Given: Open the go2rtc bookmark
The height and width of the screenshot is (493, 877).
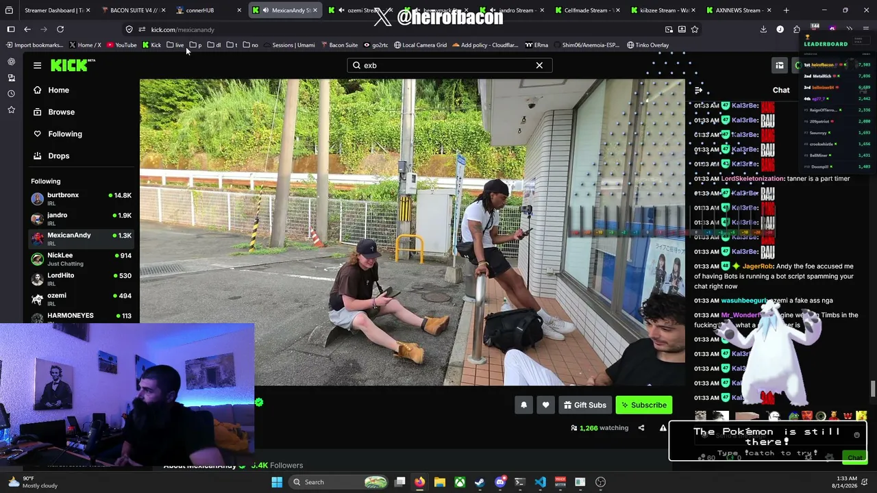Looking at the screenshot, I should [376, 45].
